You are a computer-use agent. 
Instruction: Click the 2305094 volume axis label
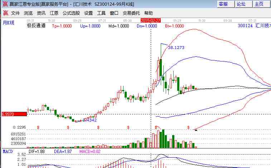point(18,143)
